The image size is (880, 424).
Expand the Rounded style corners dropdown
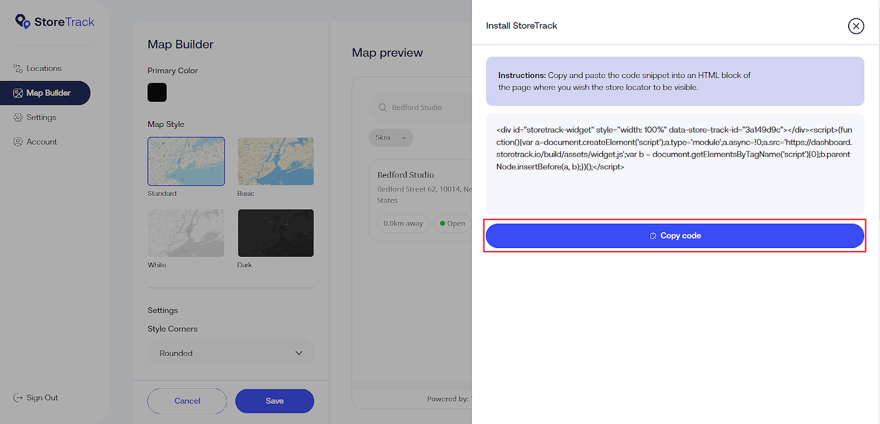point(231,353)
